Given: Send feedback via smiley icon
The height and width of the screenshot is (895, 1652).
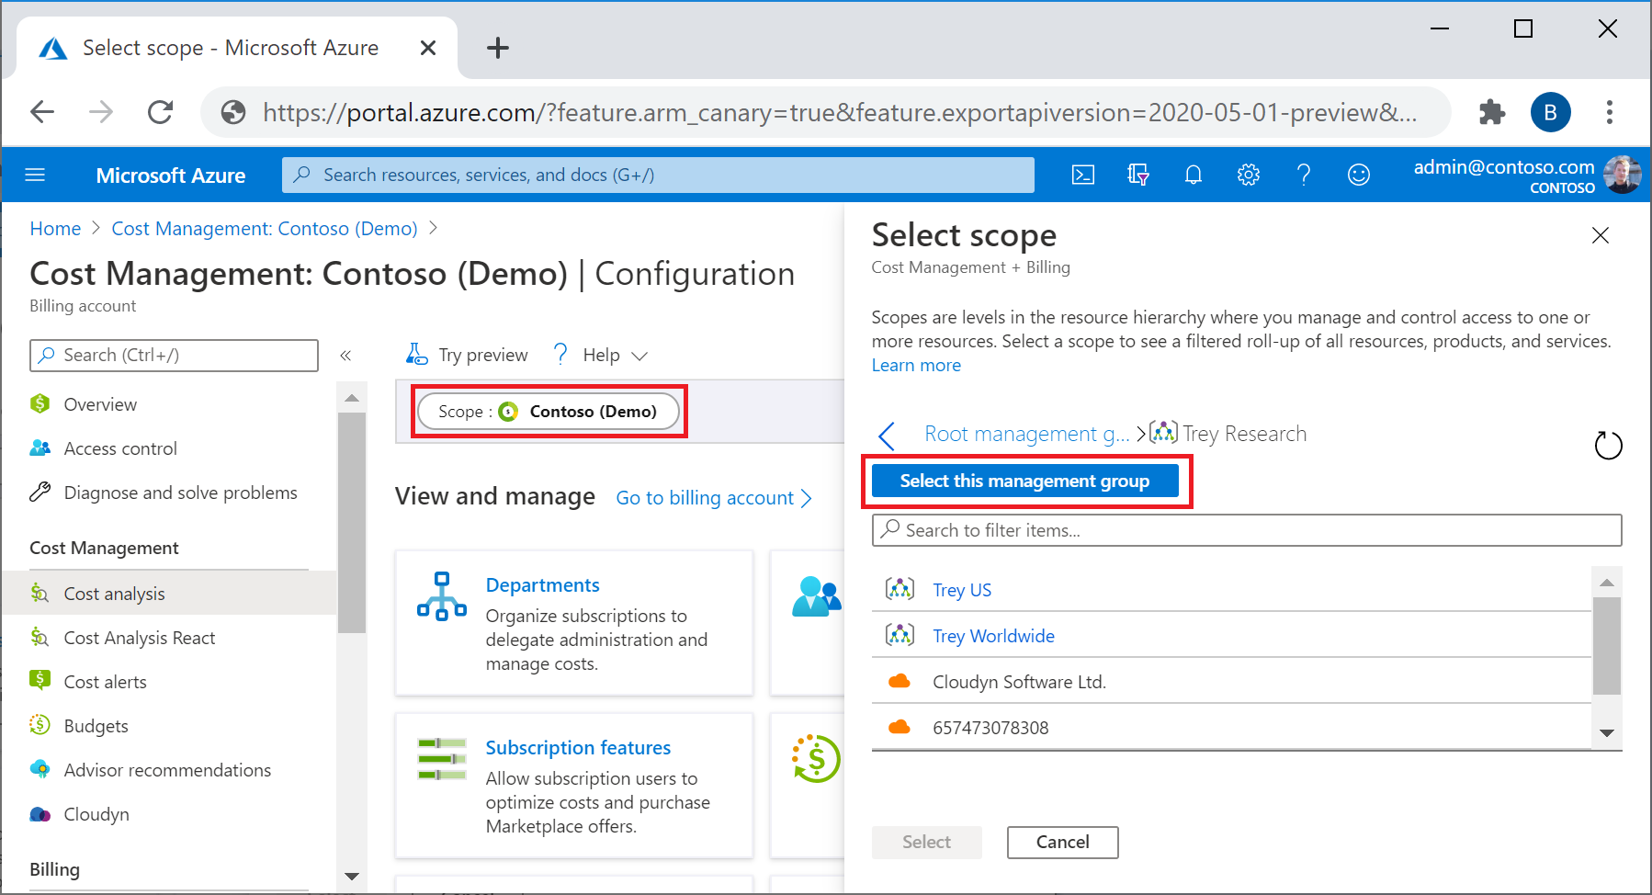Looking at the screenshot, I should (x=1358, y=175).
